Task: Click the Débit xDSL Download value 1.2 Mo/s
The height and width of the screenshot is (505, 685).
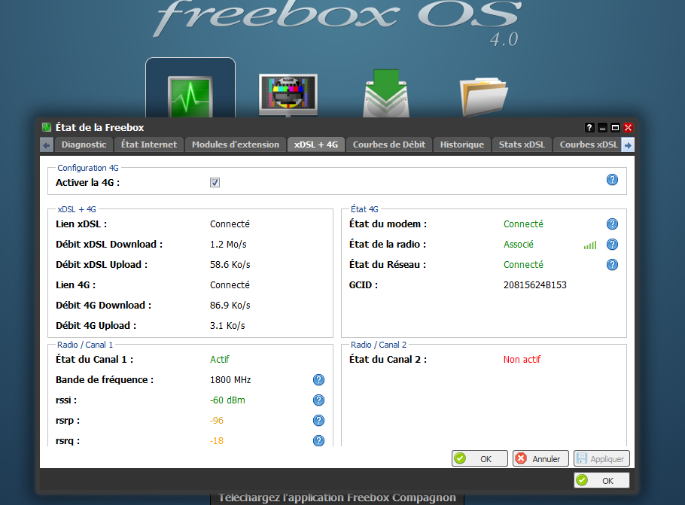Action: [x=228, y=245]
